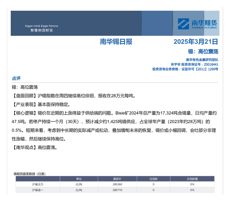Click the license number Z0018441 line
The image size is (230, 202).
[x=194, y=65]
